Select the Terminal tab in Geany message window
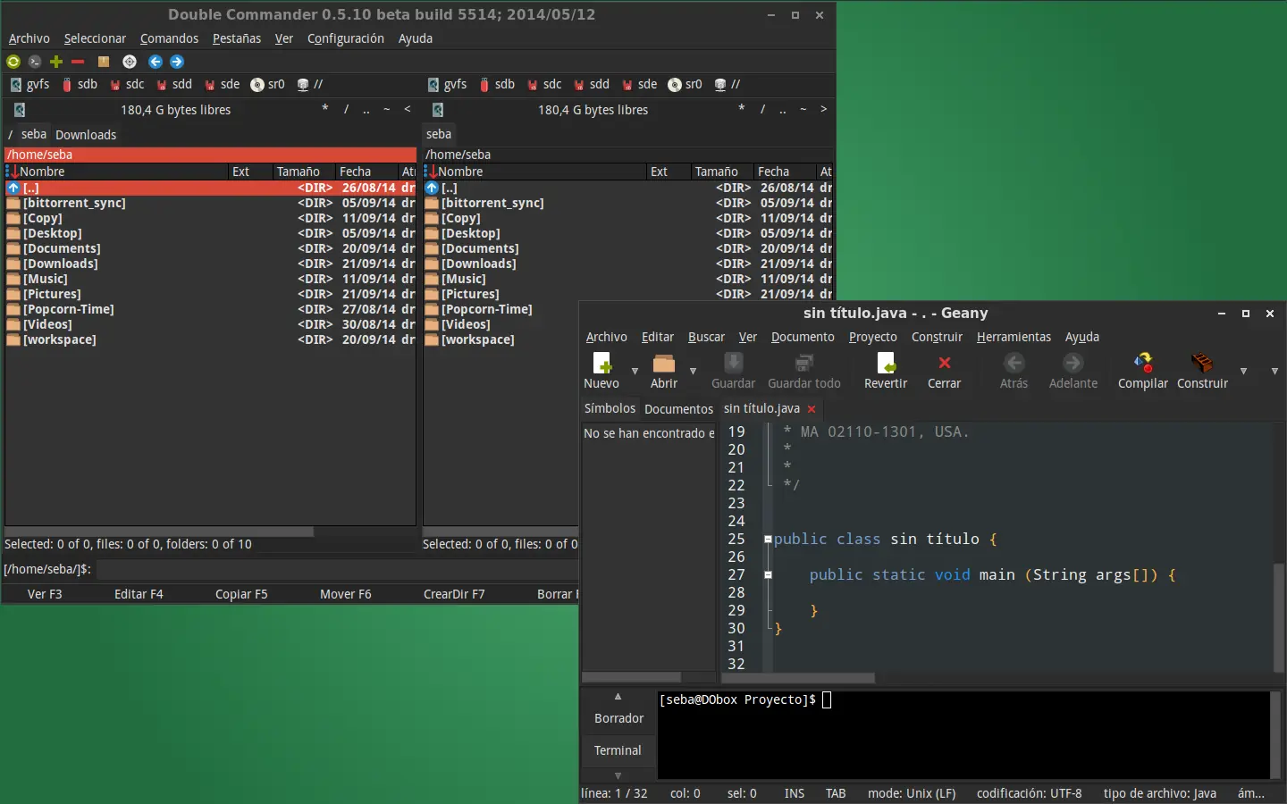Screen dimensions: 1287x804 point(618,750)
